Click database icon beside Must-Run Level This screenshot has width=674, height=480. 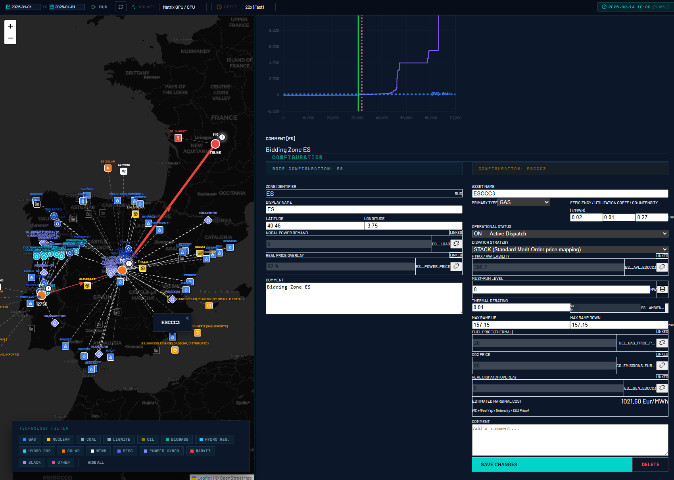coord(662,289)
